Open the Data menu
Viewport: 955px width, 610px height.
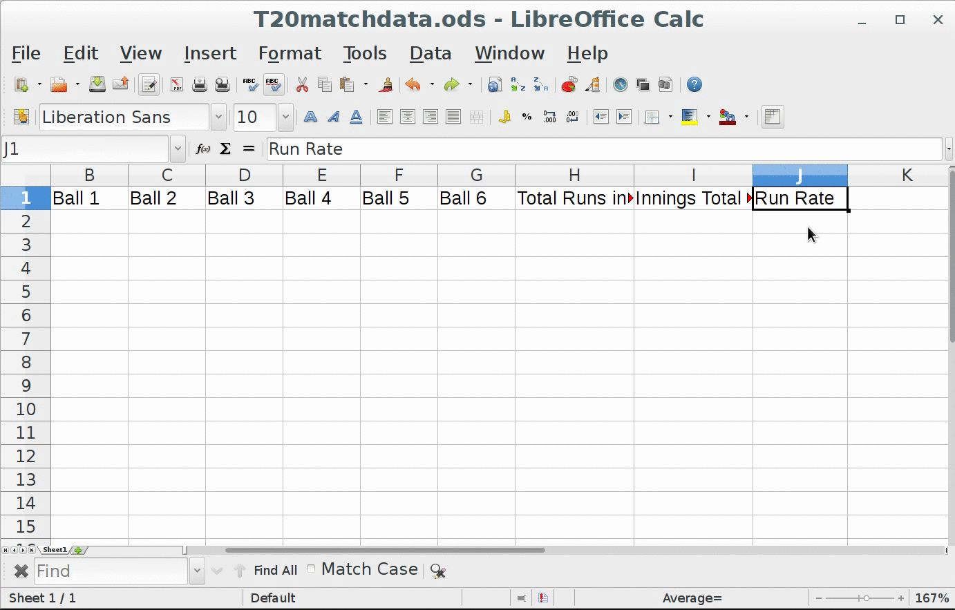[430, 53]
